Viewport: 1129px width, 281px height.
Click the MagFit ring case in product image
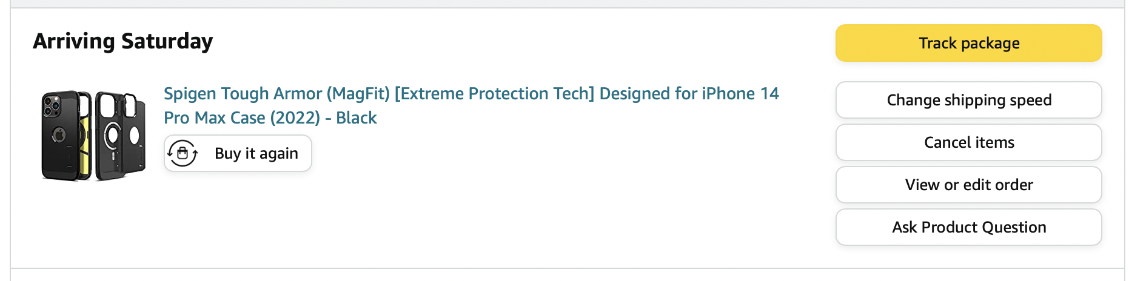(x=111, y=136)
